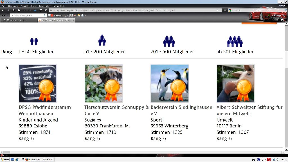Viewport: 288px width, 162px height.
Task: Open the Chronik menu
Action: point(33,6)
